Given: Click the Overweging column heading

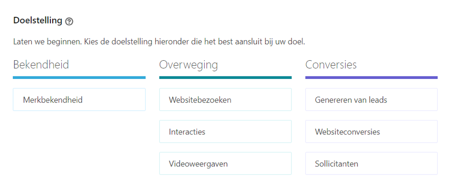Looking at the screenshot, I should coord(188,66).
